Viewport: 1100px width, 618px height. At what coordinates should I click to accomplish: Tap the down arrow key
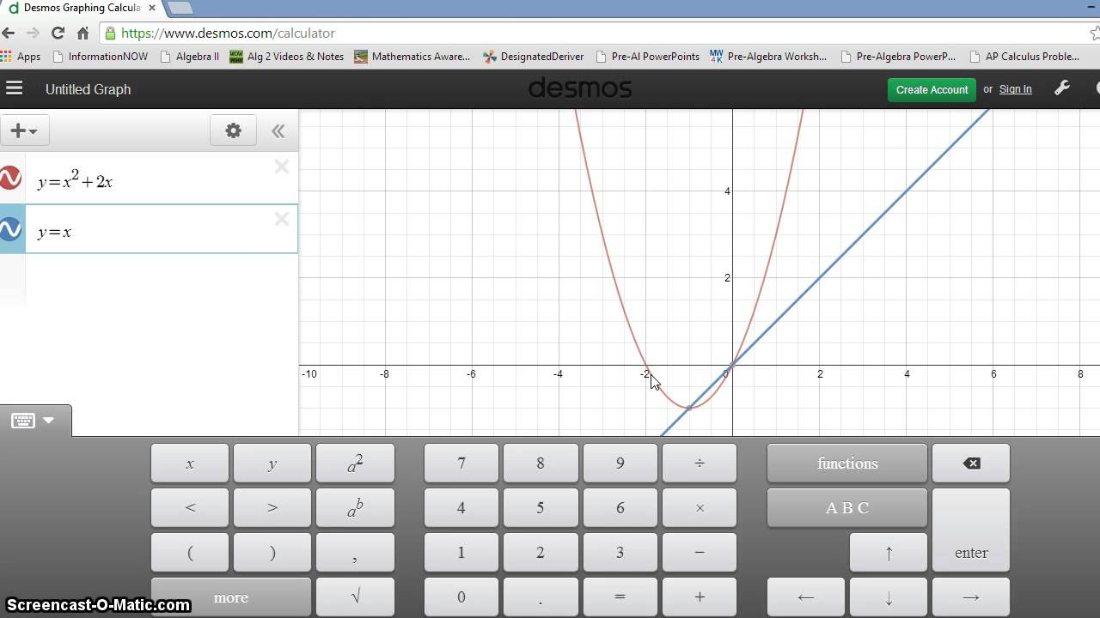(889, 597)
